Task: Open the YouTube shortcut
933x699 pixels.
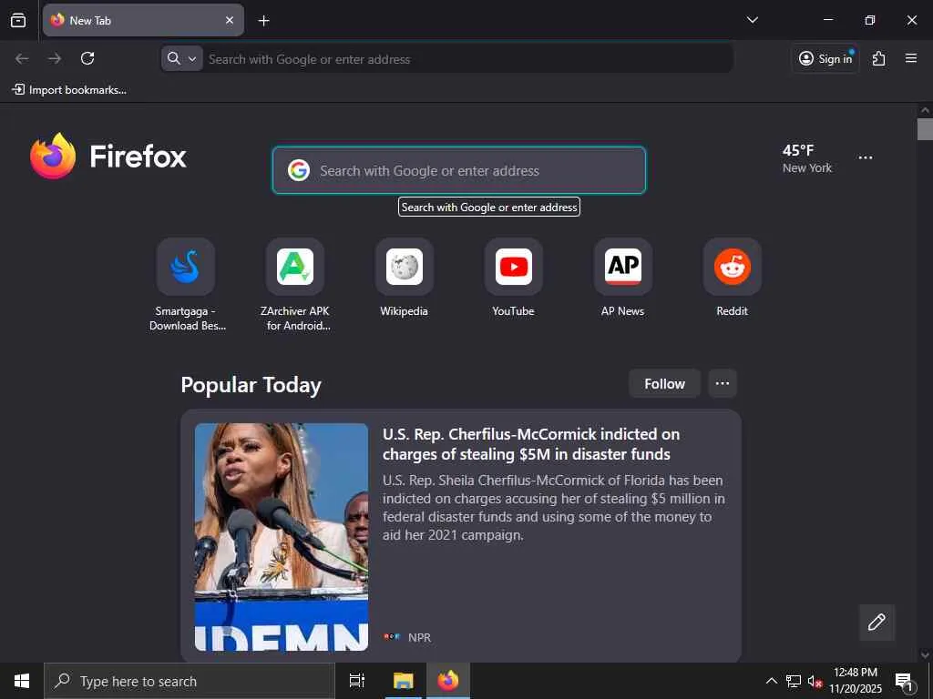Action: [x=514, y=278]
